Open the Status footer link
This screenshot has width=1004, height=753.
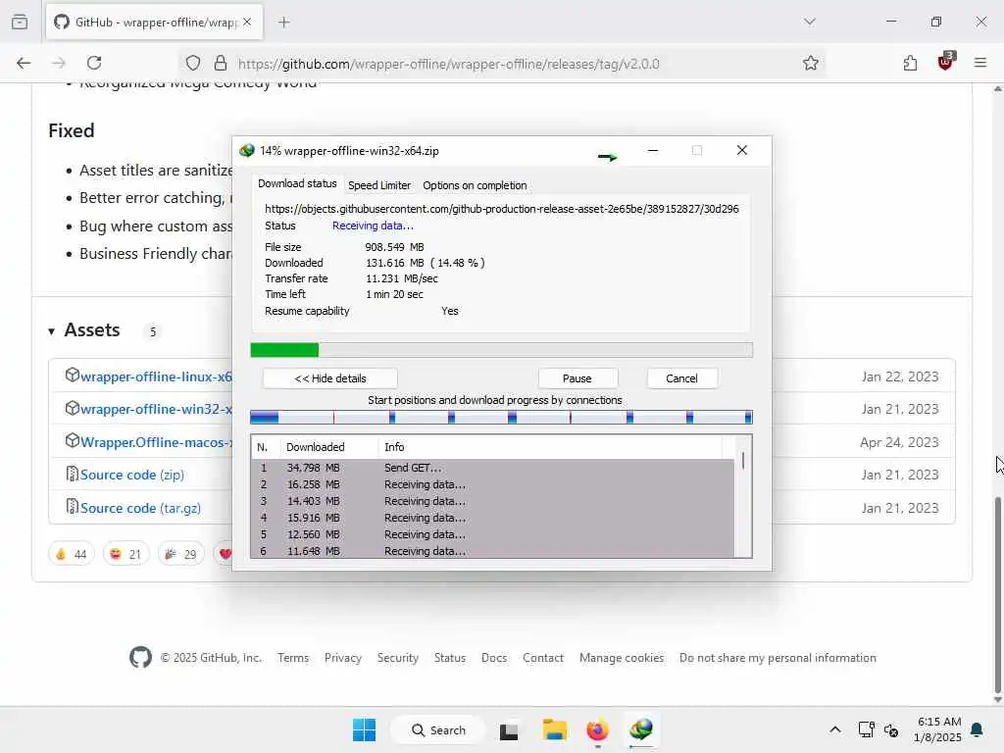tap(449, 658)
